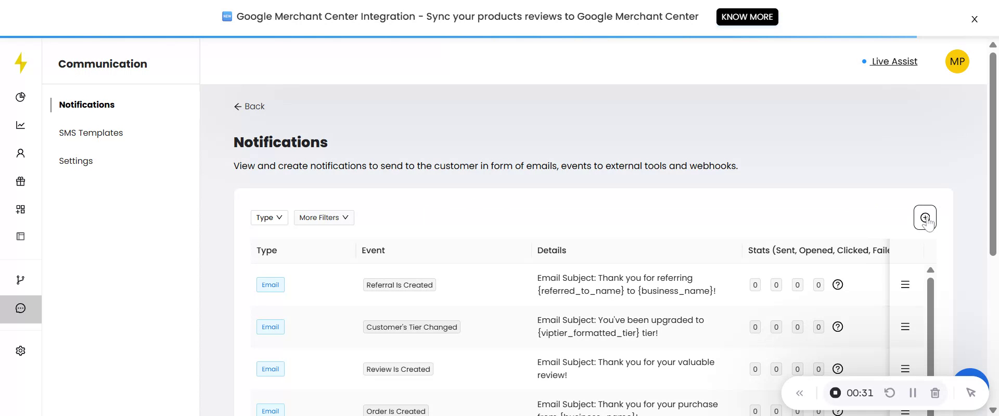999x416 pixels.
Task: Go Back using the arrow link
Action: [x=249, y=107]
